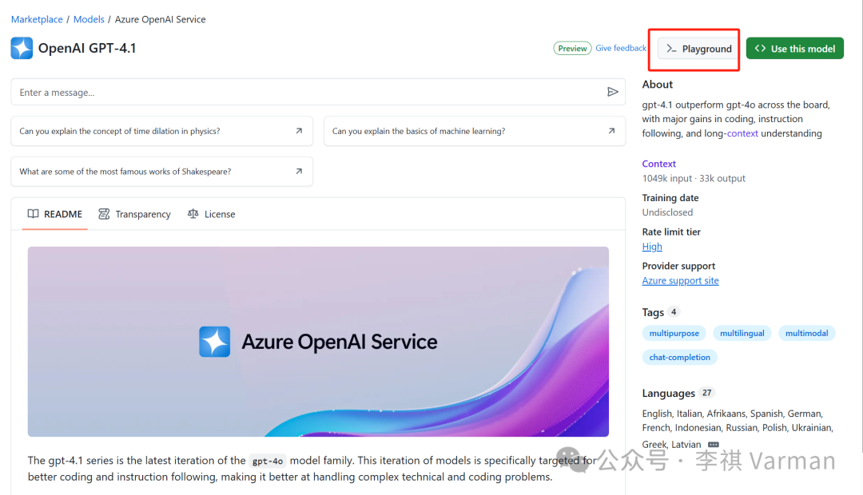This screenshot has height=495, width=863.
Task: Click the Transparency tab icon
Action: pyautogui.click(x=104, y=214)
